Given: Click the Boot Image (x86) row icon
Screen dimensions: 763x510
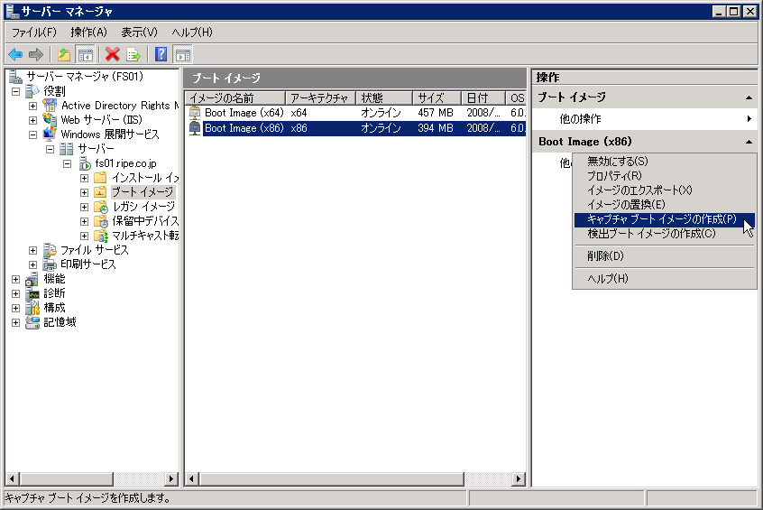Looking at the screenshot, I should [195, 128].
